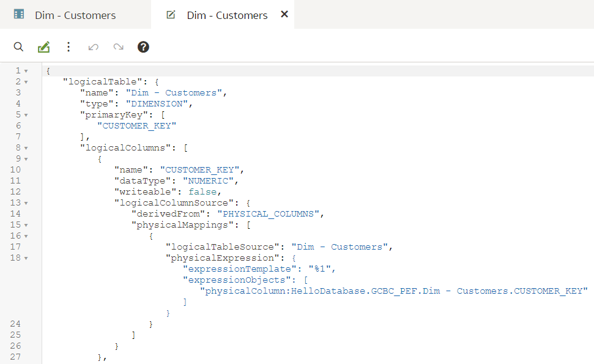
Task: Click line number 10 in the gutter
Action: coord(18,169)
